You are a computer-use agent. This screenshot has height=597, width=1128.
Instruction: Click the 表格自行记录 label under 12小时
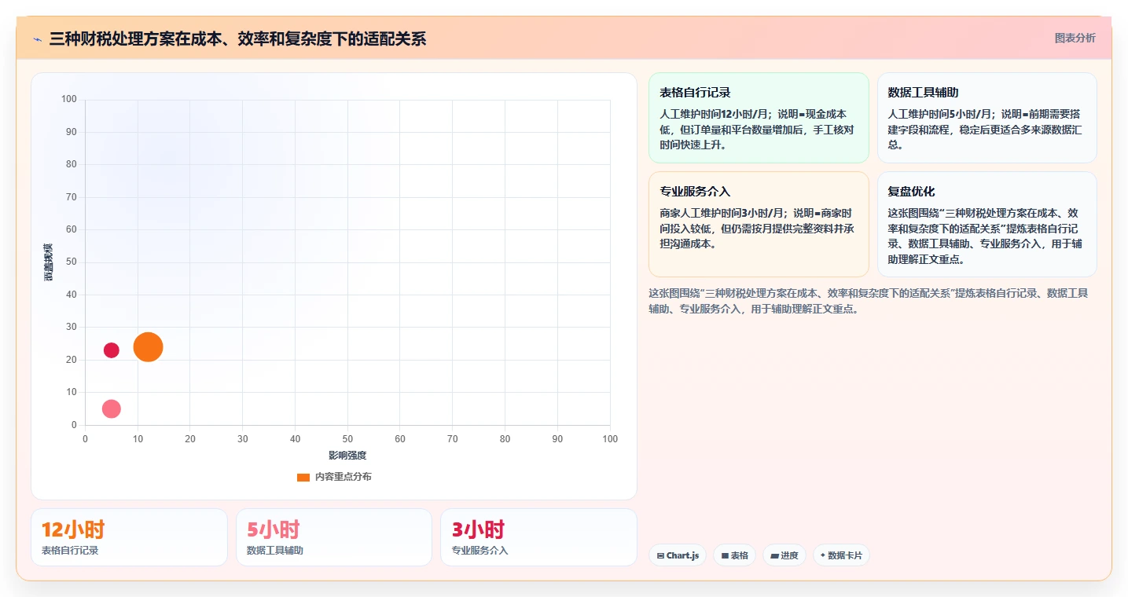(70, 551)
